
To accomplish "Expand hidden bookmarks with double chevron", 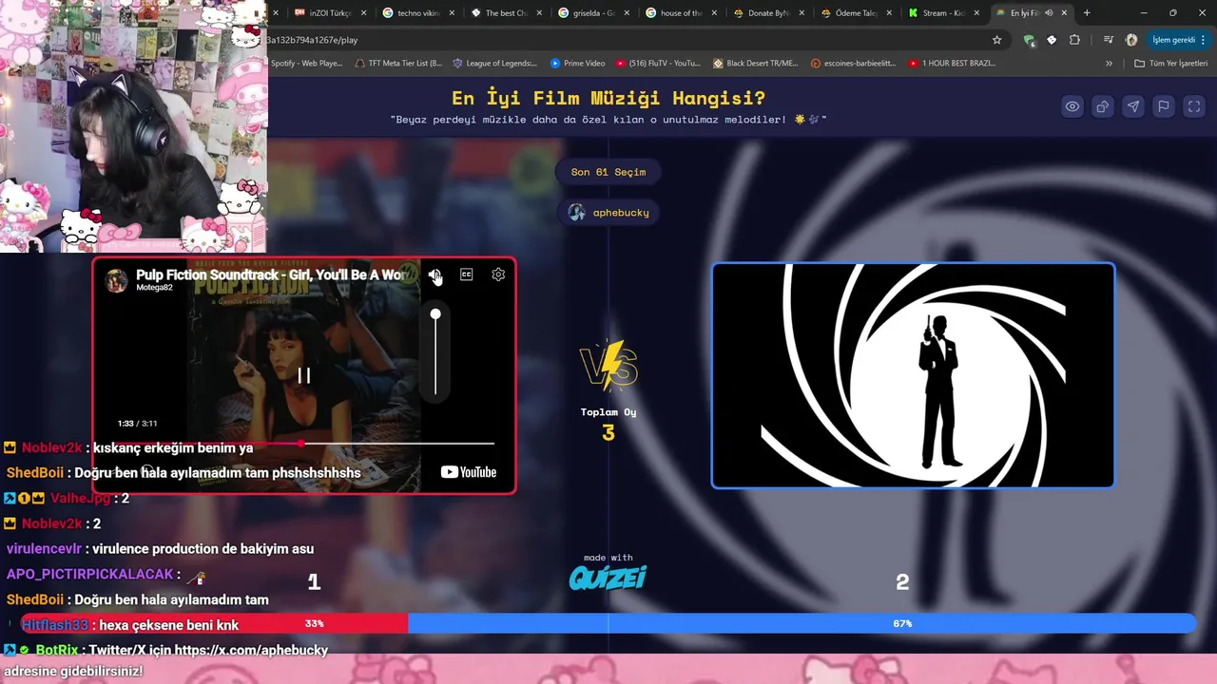I will (x=1109, y=64).
